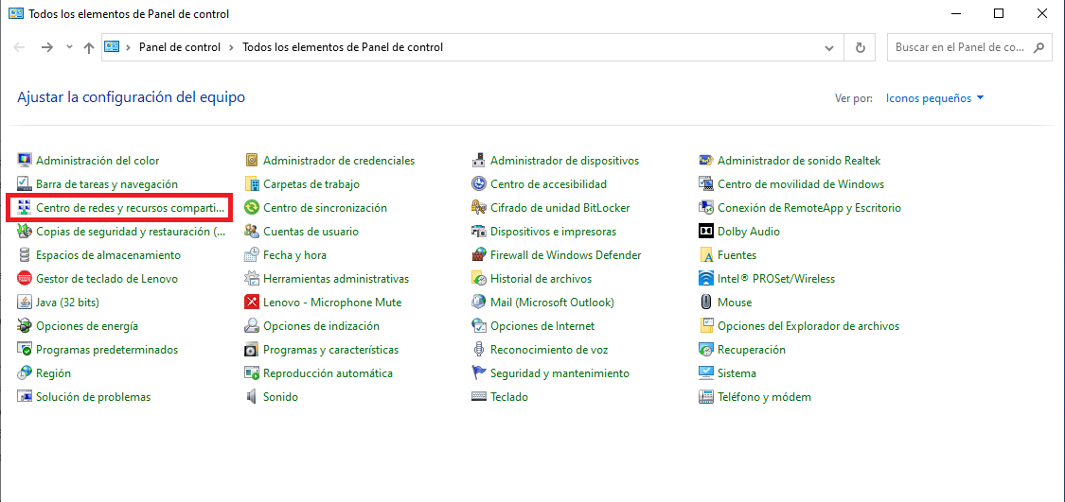The width and height of the screenshot is (1065, 502).
Task: Open the Firewall de Windows Defender icon
Action: [x=480, y=255]
